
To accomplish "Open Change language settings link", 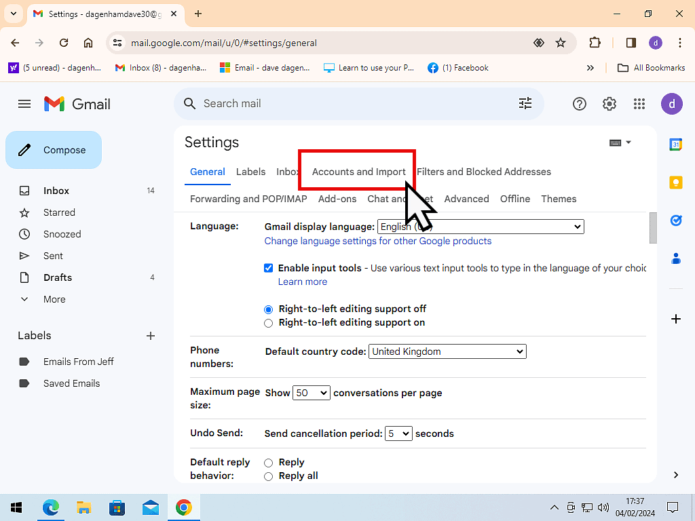I will (x=377, y=241).
